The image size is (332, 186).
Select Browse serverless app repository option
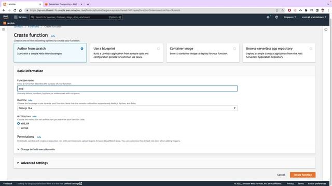pos(279,53)
